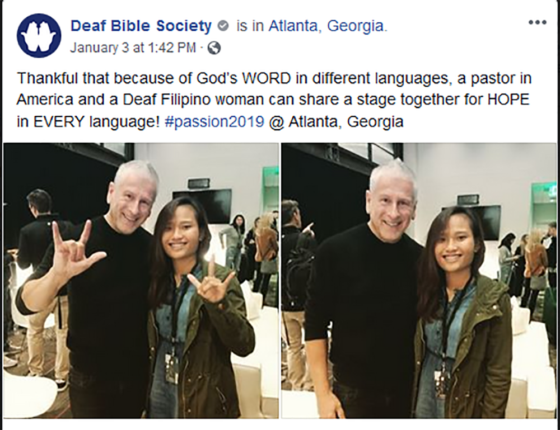The image size is (560, 430).
Task: Open the three-dot post options menu
Action: pyautogui.click(x=538, y=22)
